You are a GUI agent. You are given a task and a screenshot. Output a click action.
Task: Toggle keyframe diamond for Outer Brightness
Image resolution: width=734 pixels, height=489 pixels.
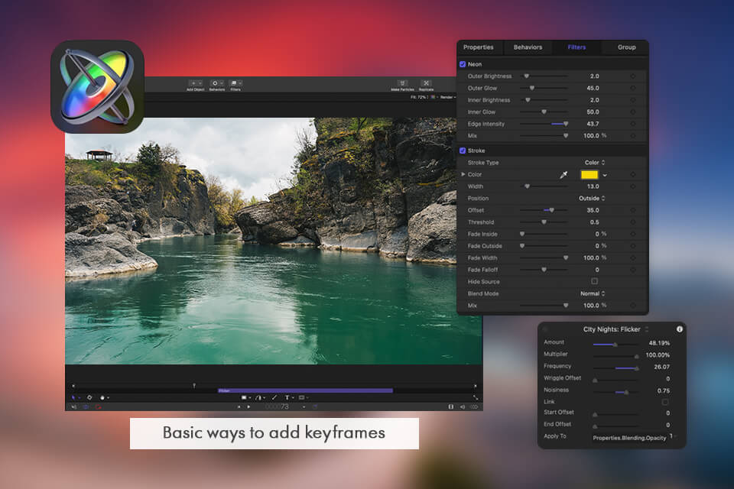click(633, 76)
